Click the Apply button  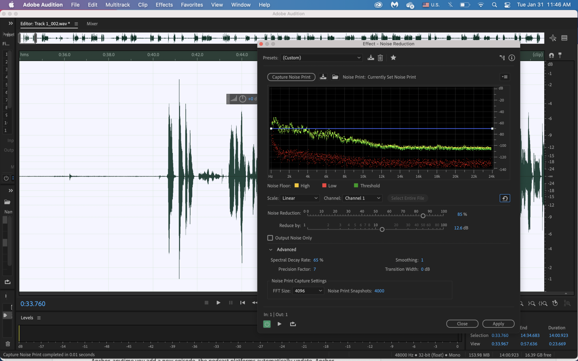coord(498,324)
